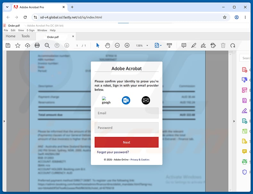Click the Save floppy disk icon

coord(8,46)
